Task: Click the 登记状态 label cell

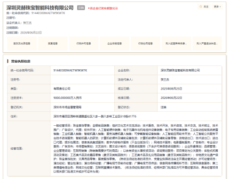Action: [136, 107]
